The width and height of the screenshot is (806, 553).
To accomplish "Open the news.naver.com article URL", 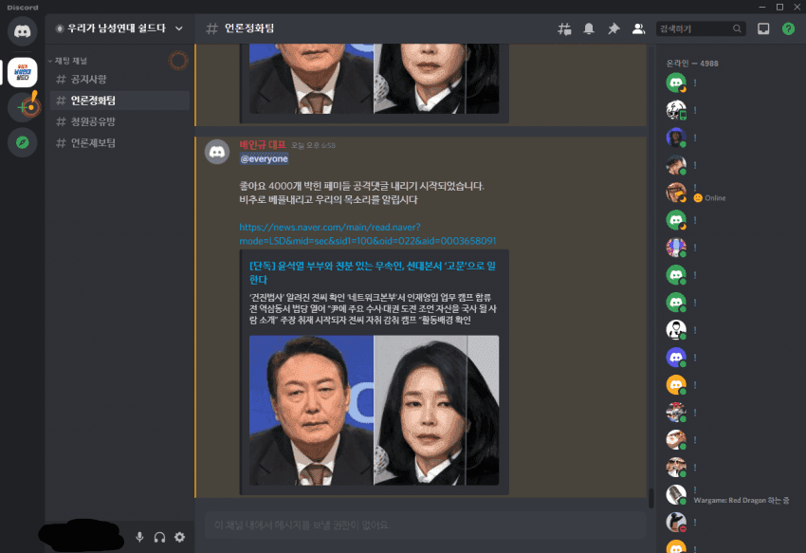I will 368,234.
